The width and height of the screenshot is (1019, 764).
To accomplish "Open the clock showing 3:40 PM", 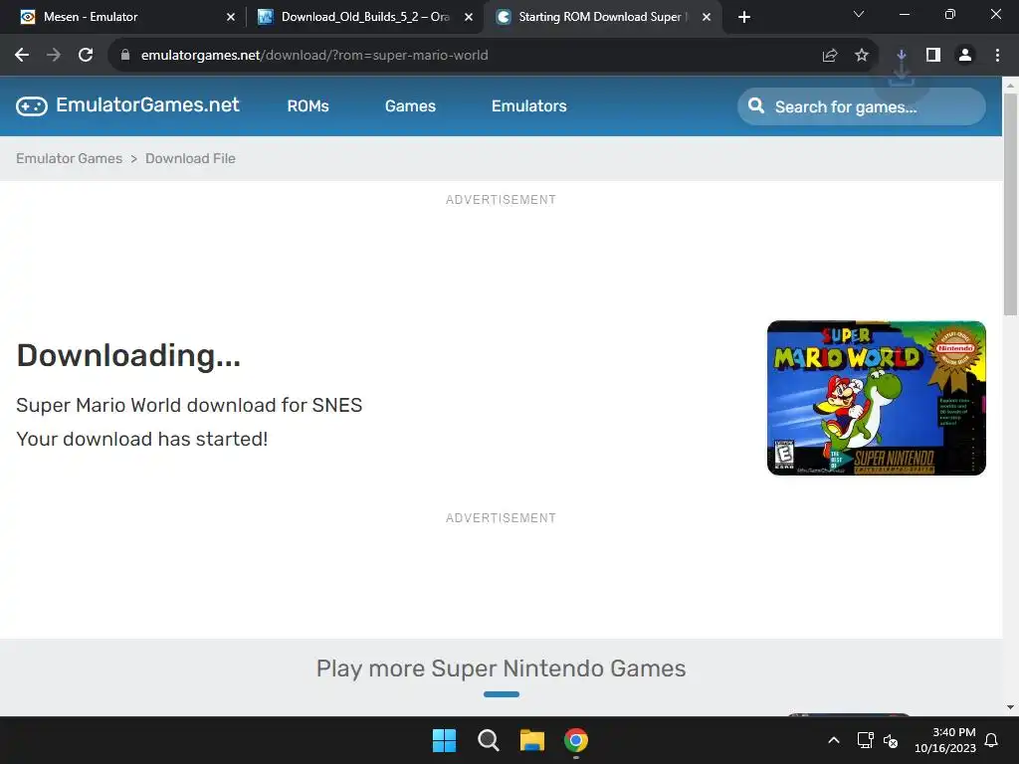I will point(945,740).
